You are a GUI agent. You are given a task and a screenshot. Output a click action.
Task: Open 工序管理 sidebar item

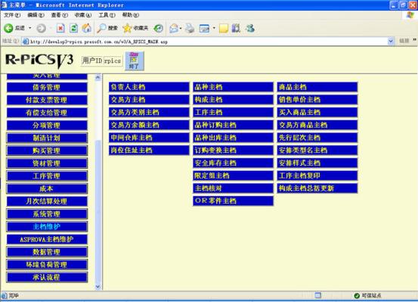coord(47,176)
